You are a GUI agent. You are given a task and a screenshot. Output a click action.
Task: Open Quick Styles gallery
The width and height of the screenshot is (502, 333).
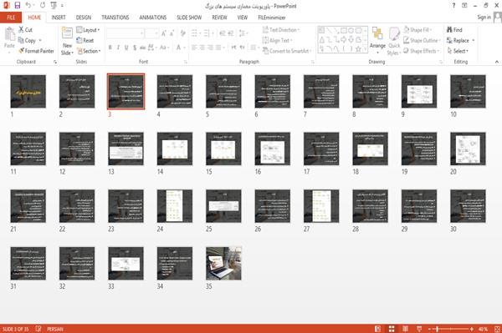point(394,42)
